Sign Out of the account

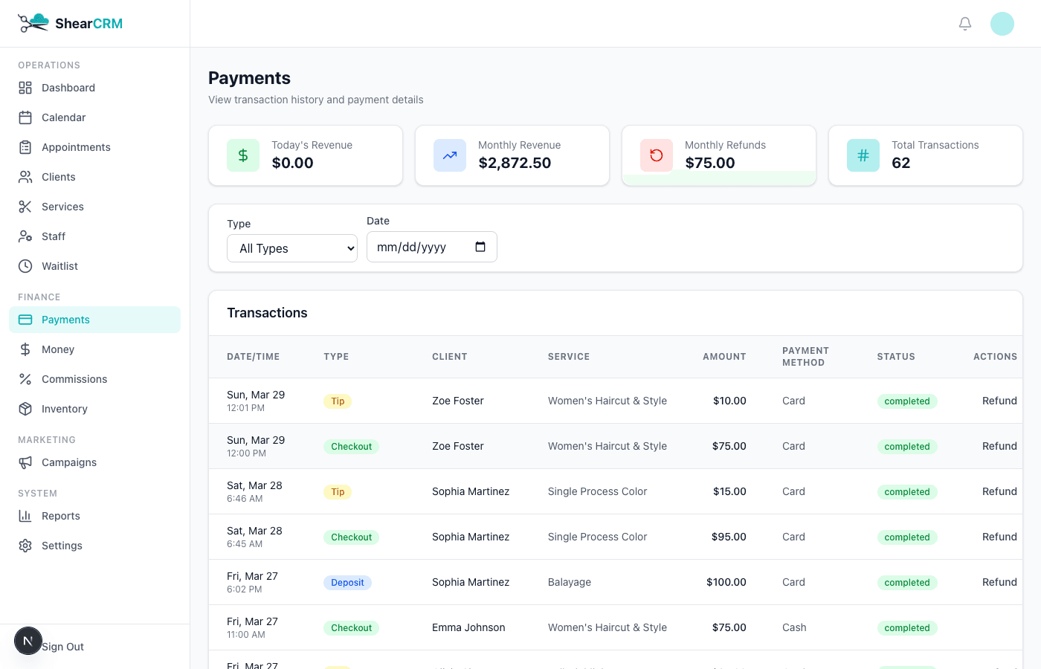click(x=62, y=647)
